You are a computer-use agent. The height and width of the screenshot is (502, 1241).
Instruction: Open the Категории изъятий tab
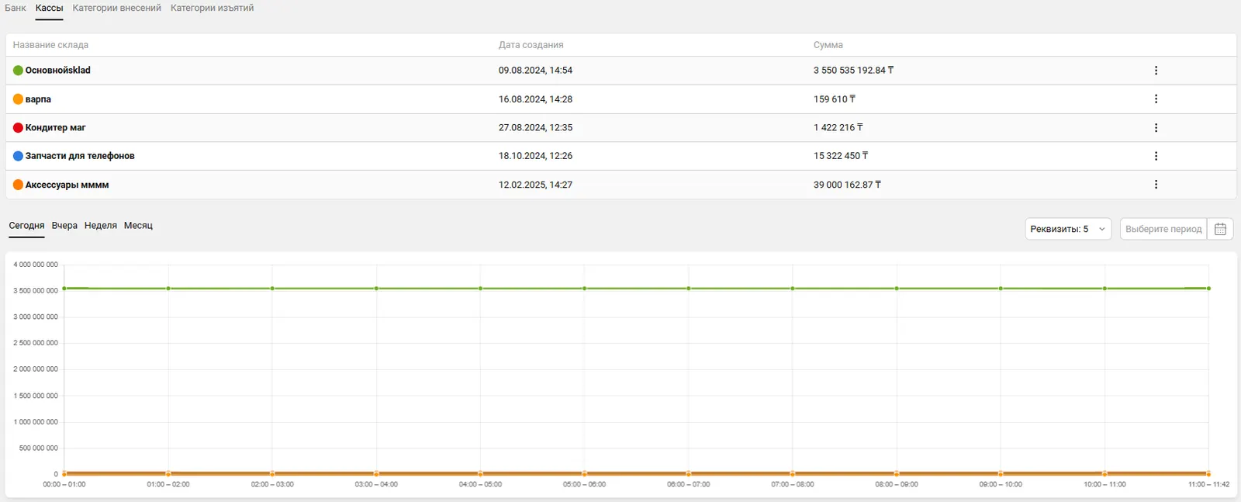(212, 8)
